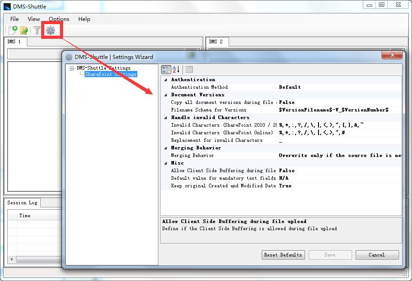Click Copy all document versions value False
This screenshot has width=412, height=281.
[x=287, y=103]
